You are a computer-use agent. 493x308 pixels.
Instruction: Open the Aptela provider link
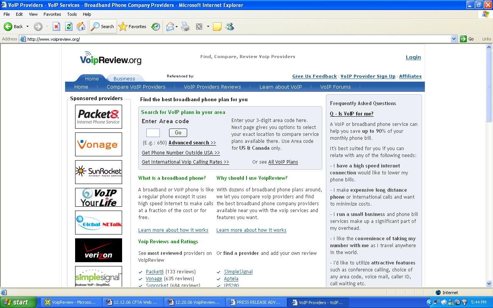point(231,279)
